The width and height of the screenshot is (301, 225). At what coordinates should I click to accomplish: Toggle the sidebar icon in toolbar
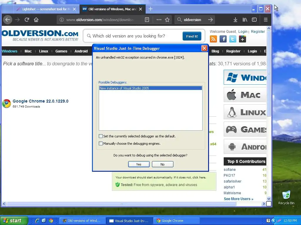click(254, 20)
